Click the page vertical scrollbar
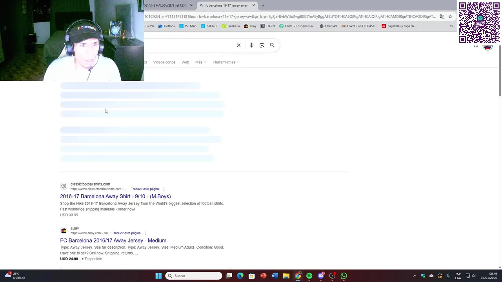The width and height of the screenshot is (502, 282). click(500, 70)
